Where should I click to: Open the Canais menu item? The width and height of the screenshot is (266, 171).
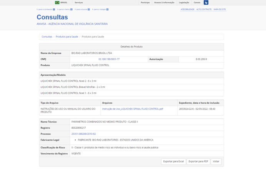coord(197,3)
